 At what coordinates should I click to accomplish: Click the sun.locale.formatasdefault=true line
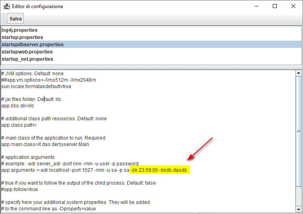click(x=36, y=86)
